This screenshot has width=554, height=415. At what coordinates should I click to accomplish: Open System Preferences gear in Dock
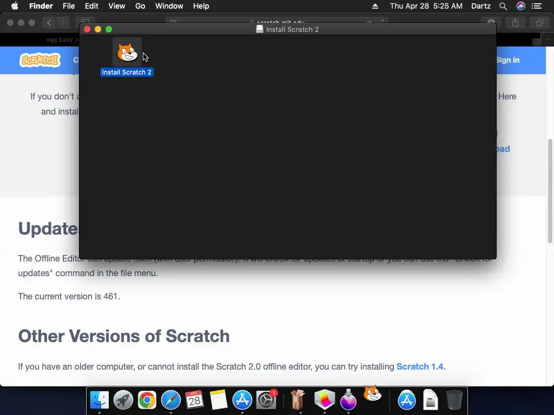click(266, 400)
